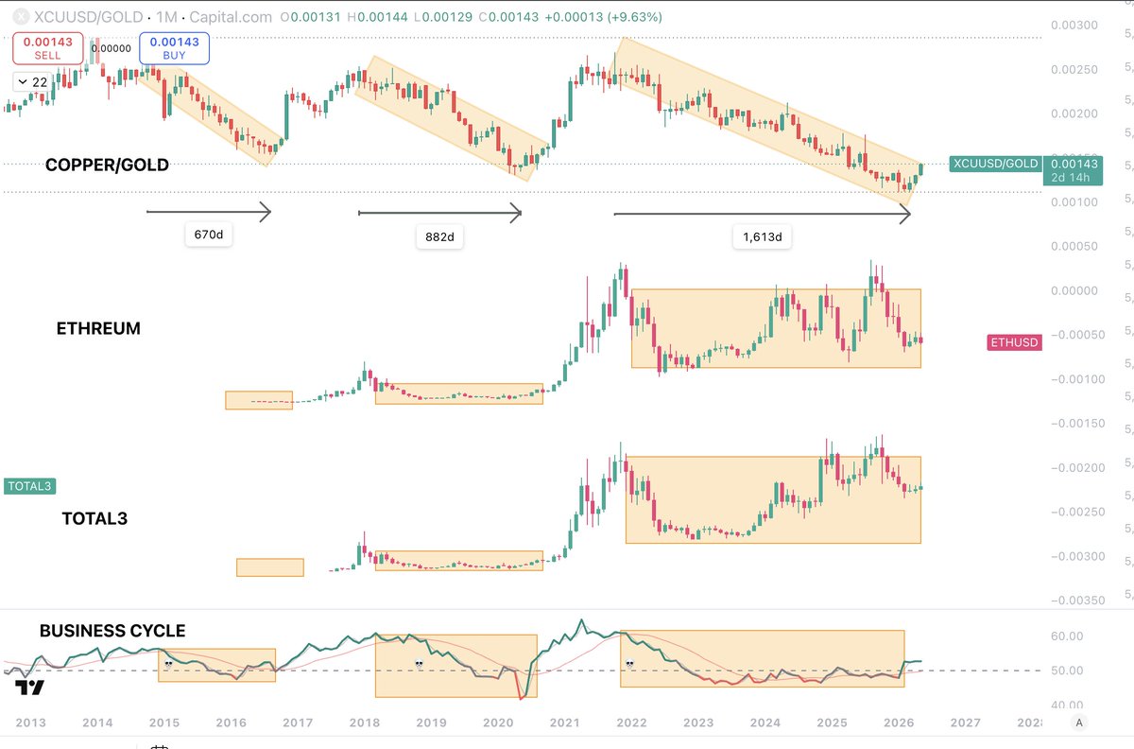Click the blue BUY 0.00143 button
This screenshot has width=1134, height=749.
pos(175,49)
